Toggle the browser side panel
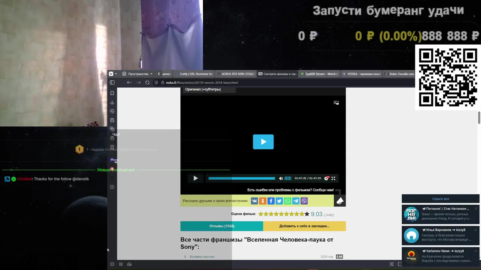The width and height of the screenshot is (481, 270). pyautogui.click(x=112, y=82)
